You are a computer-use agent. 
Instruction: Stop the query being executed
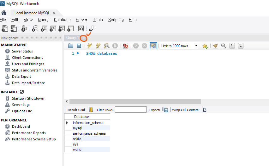click(115, 46)
